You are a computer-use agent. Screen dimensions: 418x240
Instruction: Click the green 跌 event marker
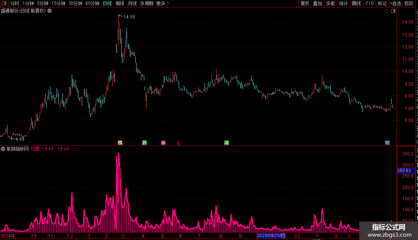click(x=145, y=143)
